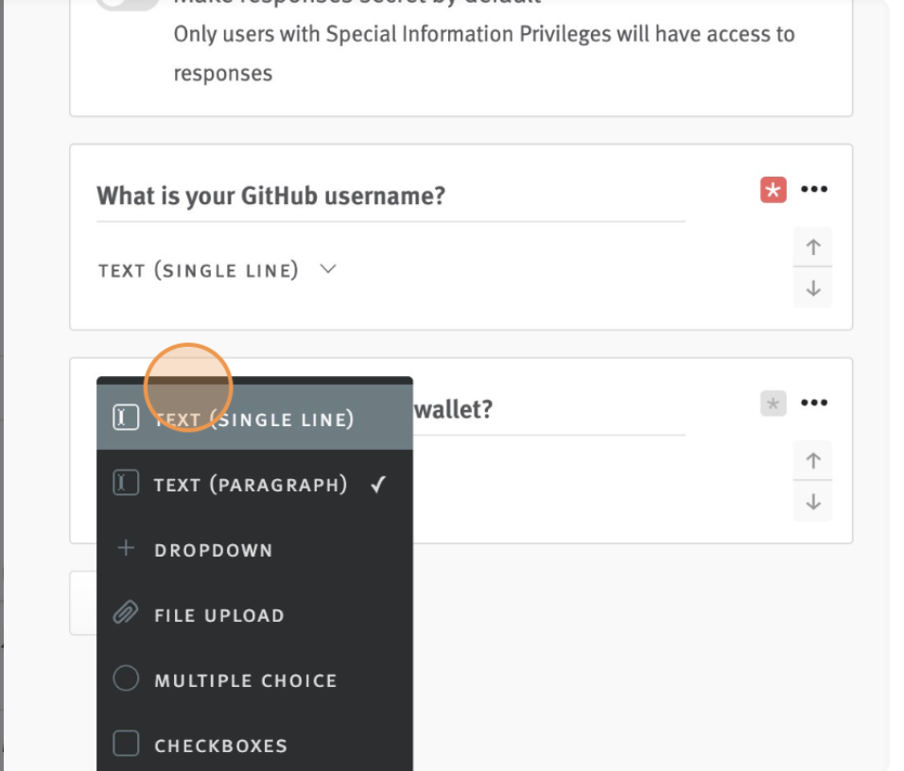Image resolution: width=904 pixels, height=771 pixels.
Task: Open options menu for wallet question
Action: click(814, 403)
